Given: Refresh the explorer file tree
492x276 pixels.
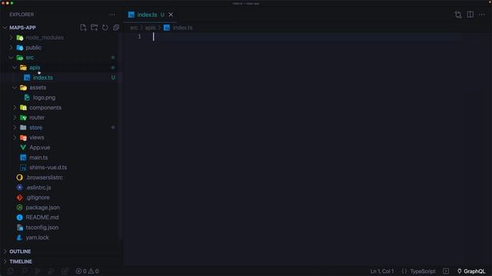Looking at the screenshot, I should tap(105, 28).
